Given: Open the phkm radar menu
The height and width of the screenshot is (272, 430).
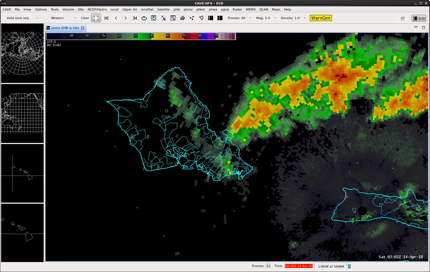Looking at the screenshot, I should click(201, 9).
